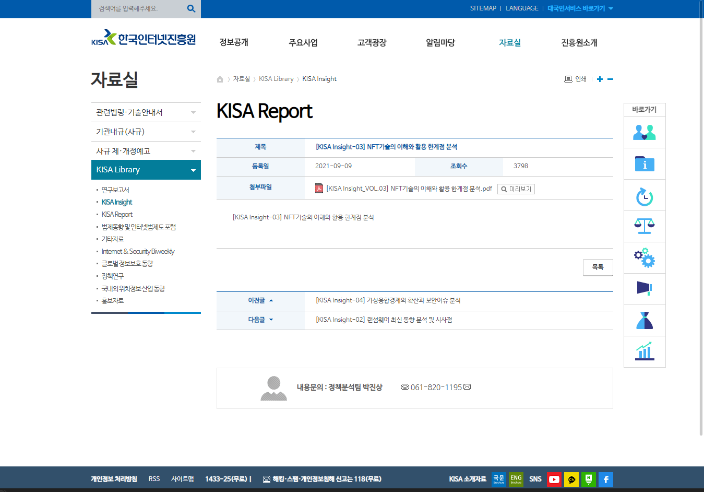Open the bar chart quick link icon
This screenshot has height=492, width=704.
[x=645, y=352]
